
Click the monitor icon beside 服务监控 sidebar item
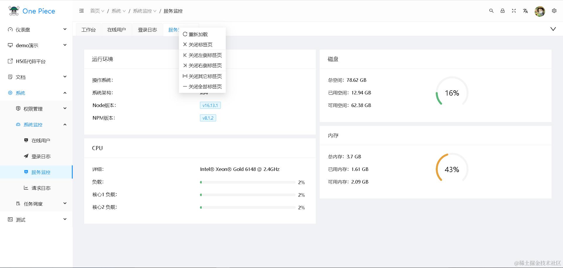point(26,172)
